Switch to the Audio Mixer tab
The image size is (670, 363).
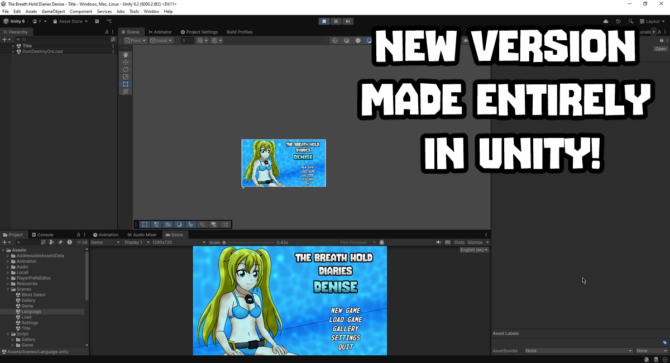tap(142, 235)
